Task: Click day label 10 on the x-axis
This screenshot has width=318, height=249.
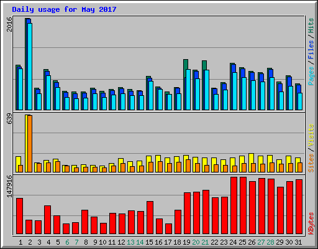Action: pyautogui.click(x=102, y=242)
